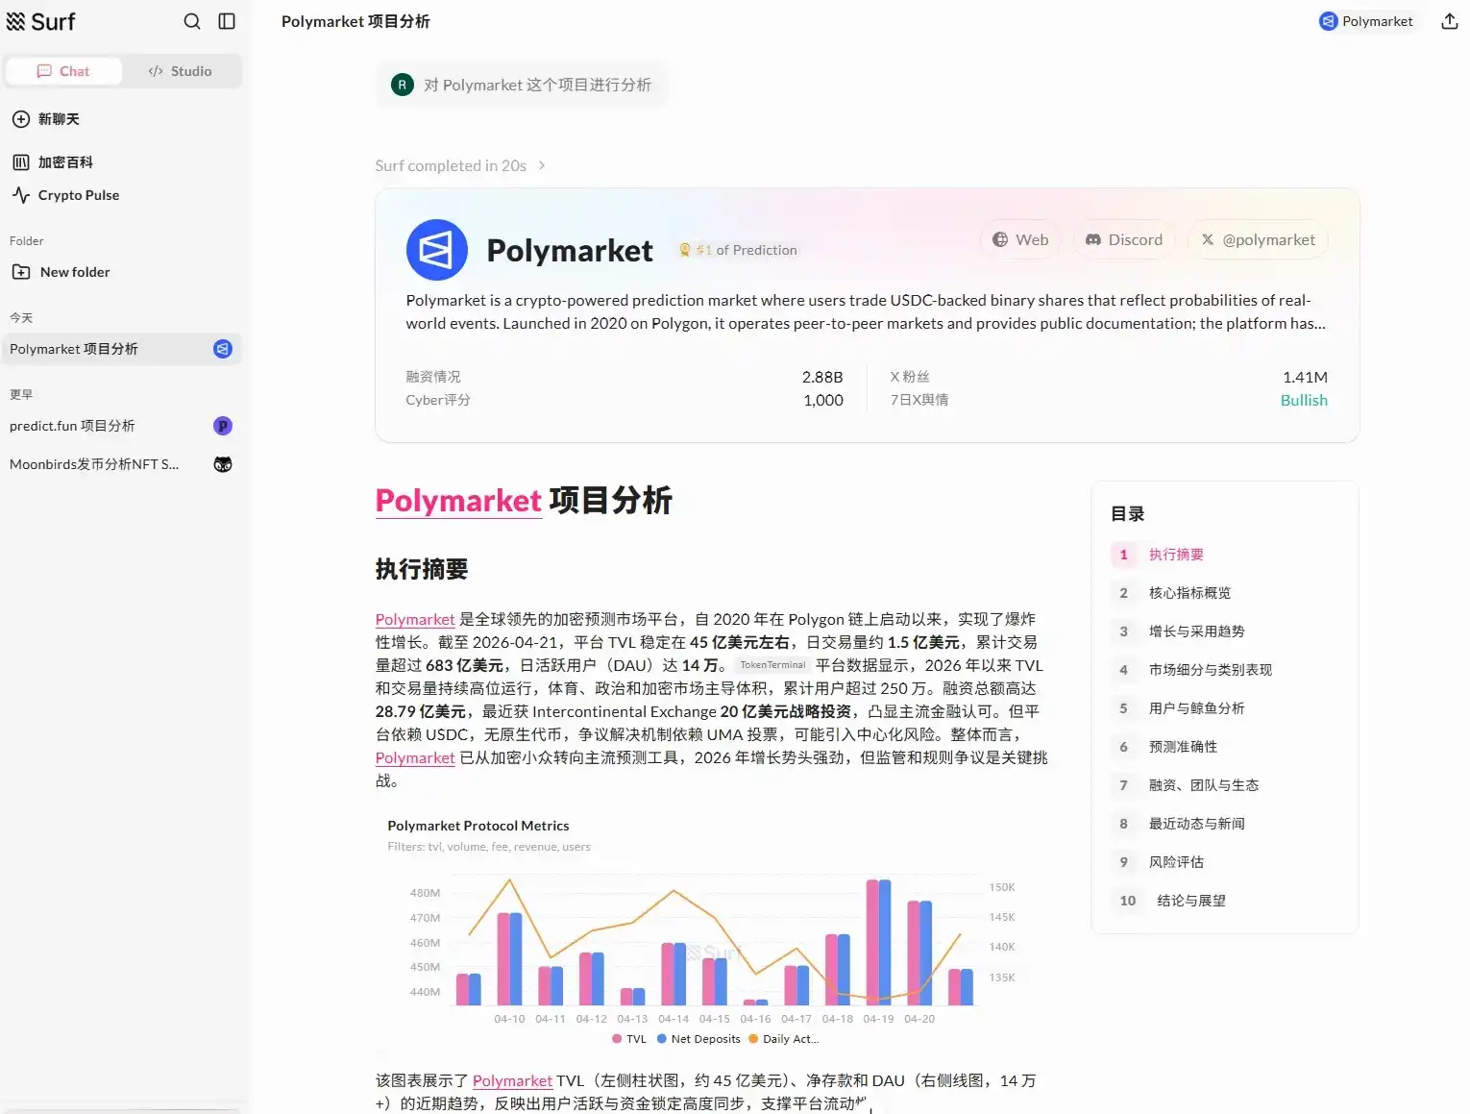
Task: Open the predict.fun 项目分析 chat
Action: point(121,426)
